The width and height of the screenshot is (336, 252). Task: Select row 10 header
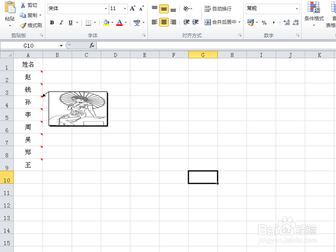click(7, 177)
